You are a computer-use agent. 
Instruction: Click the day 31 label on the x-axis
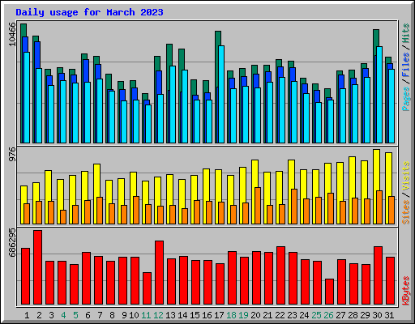pos(389,315)
